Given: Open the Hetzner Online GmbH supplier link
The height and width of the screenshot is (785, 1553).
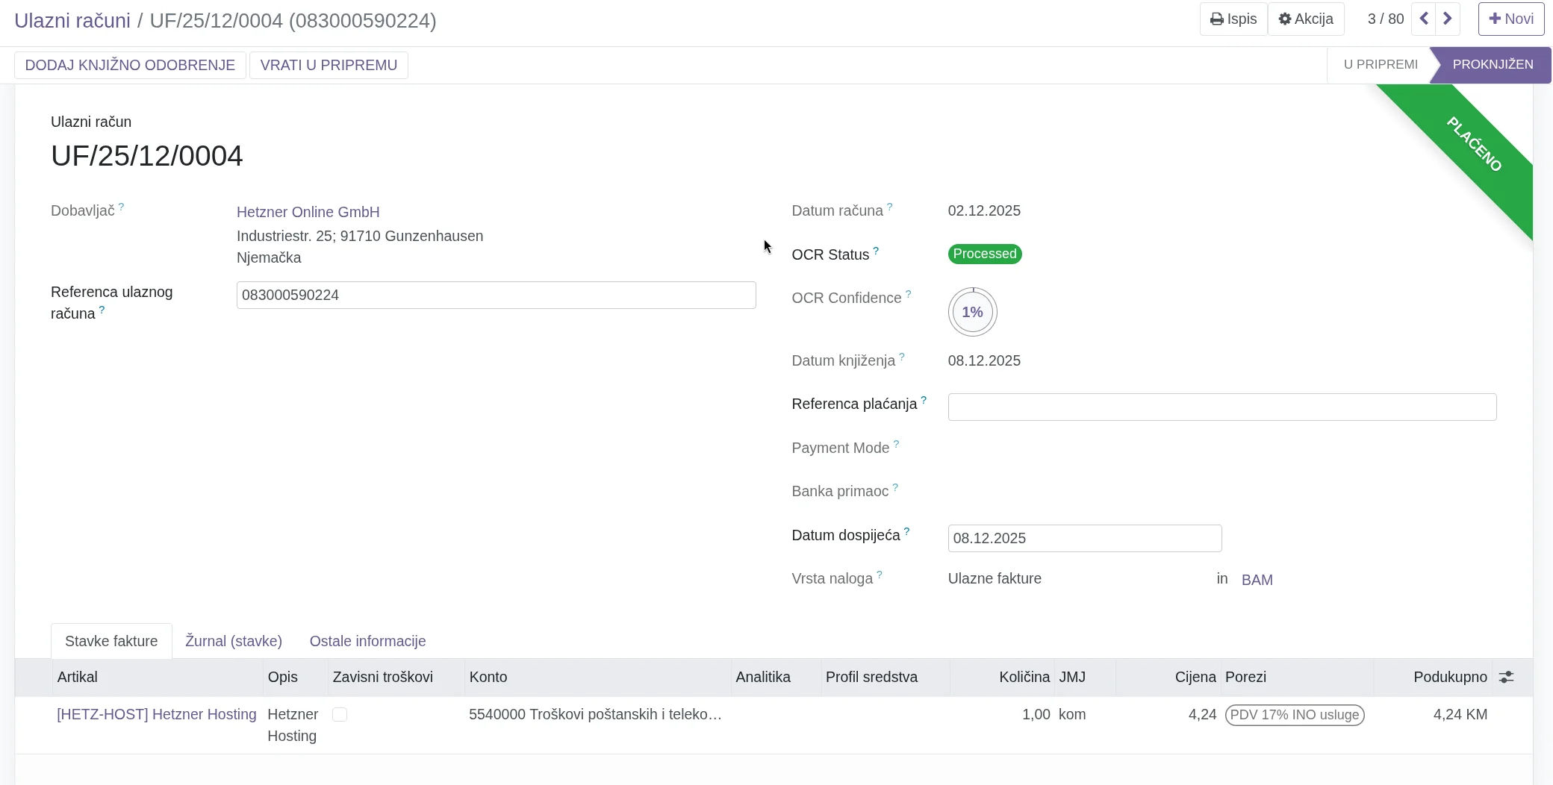Looking at the screenshot, I should tap(308, 212).
